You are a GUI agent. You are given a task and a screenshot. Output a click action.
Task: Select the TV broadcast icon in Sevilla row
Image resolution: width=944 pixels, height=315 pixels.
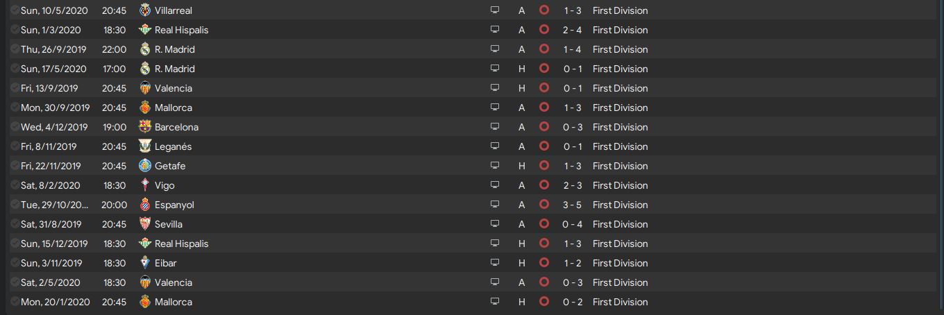pos(495,224)
